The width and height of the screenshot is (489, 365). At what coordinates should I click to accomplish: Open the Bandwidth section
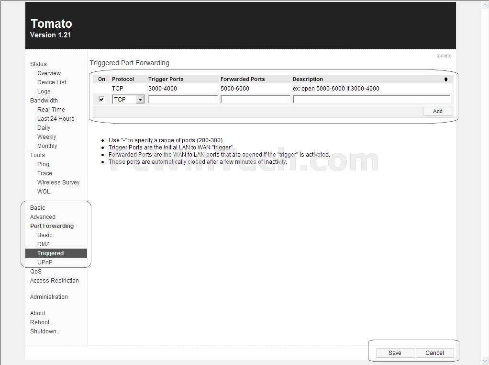click(x=44, y=100)
